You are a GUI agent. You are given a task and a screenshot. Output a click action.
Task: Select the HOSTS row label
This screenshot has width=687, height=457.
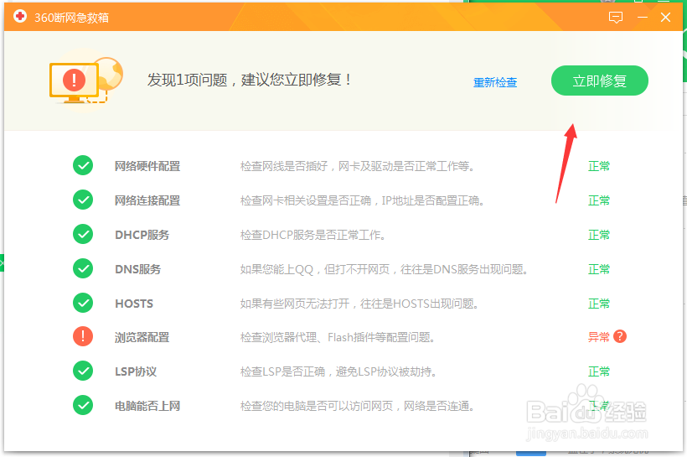click(134, 303)
